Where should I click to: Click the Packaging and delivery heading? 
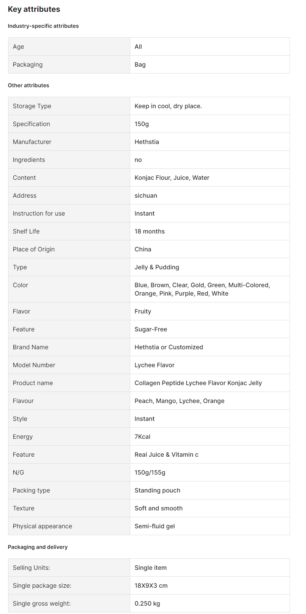pos(38,547)
